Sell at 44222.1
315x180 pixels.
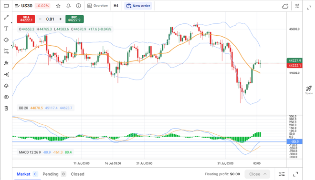[26, 19]
